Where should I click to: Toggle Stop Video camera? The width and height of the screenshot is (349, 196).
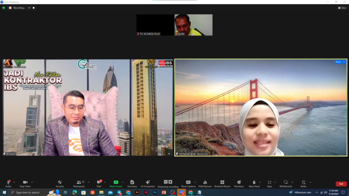click(25, 182)
